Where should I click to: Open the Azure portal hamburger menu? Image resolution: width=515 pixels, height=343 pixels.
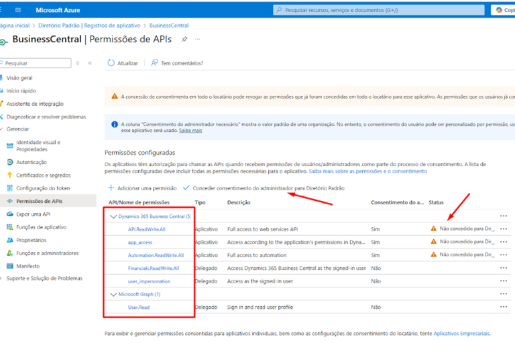click(x=18, y=10)
